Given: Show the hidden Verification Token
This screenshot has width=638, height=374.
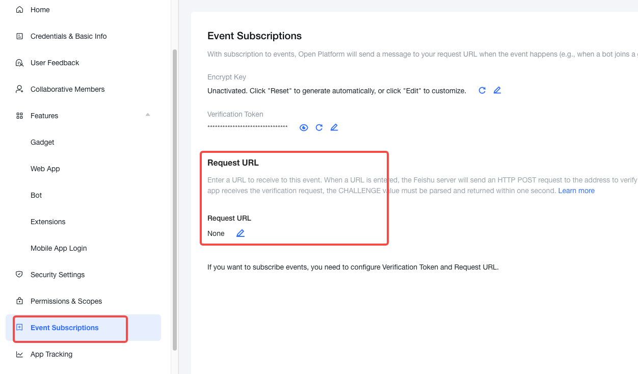Looking at the screenshot, I should (304, 127).
